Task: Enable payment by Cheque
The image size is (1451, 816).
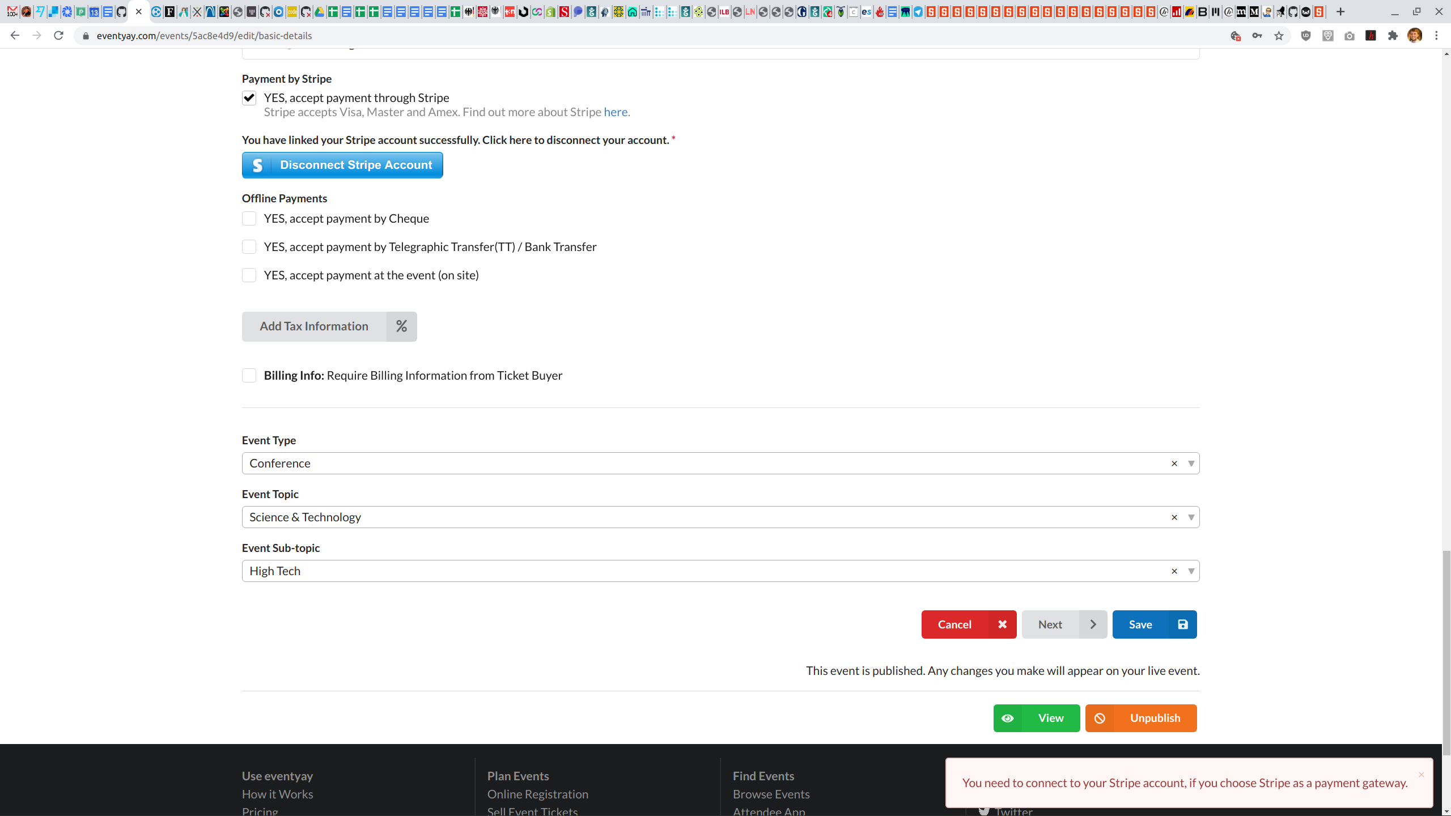Action: (249, 219)
